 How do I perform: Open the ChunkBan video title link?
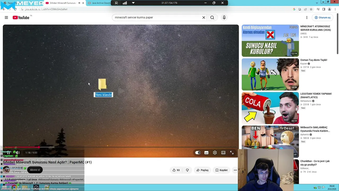point(315,163)
